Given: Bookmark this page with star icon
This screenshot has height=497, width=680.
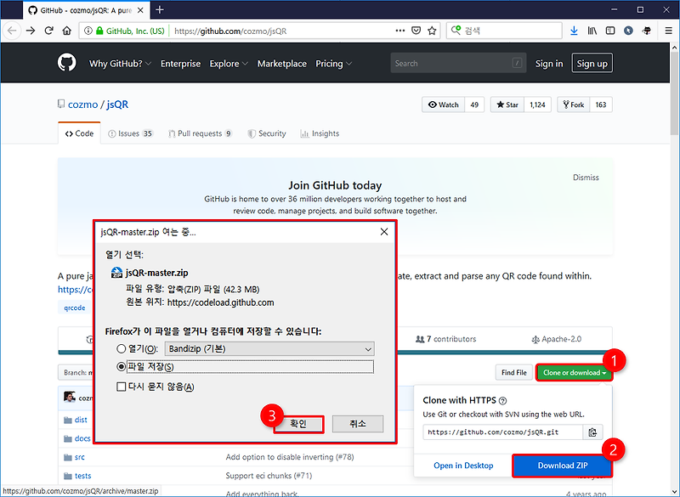Looking at the screenshot, I should [432, 31].
